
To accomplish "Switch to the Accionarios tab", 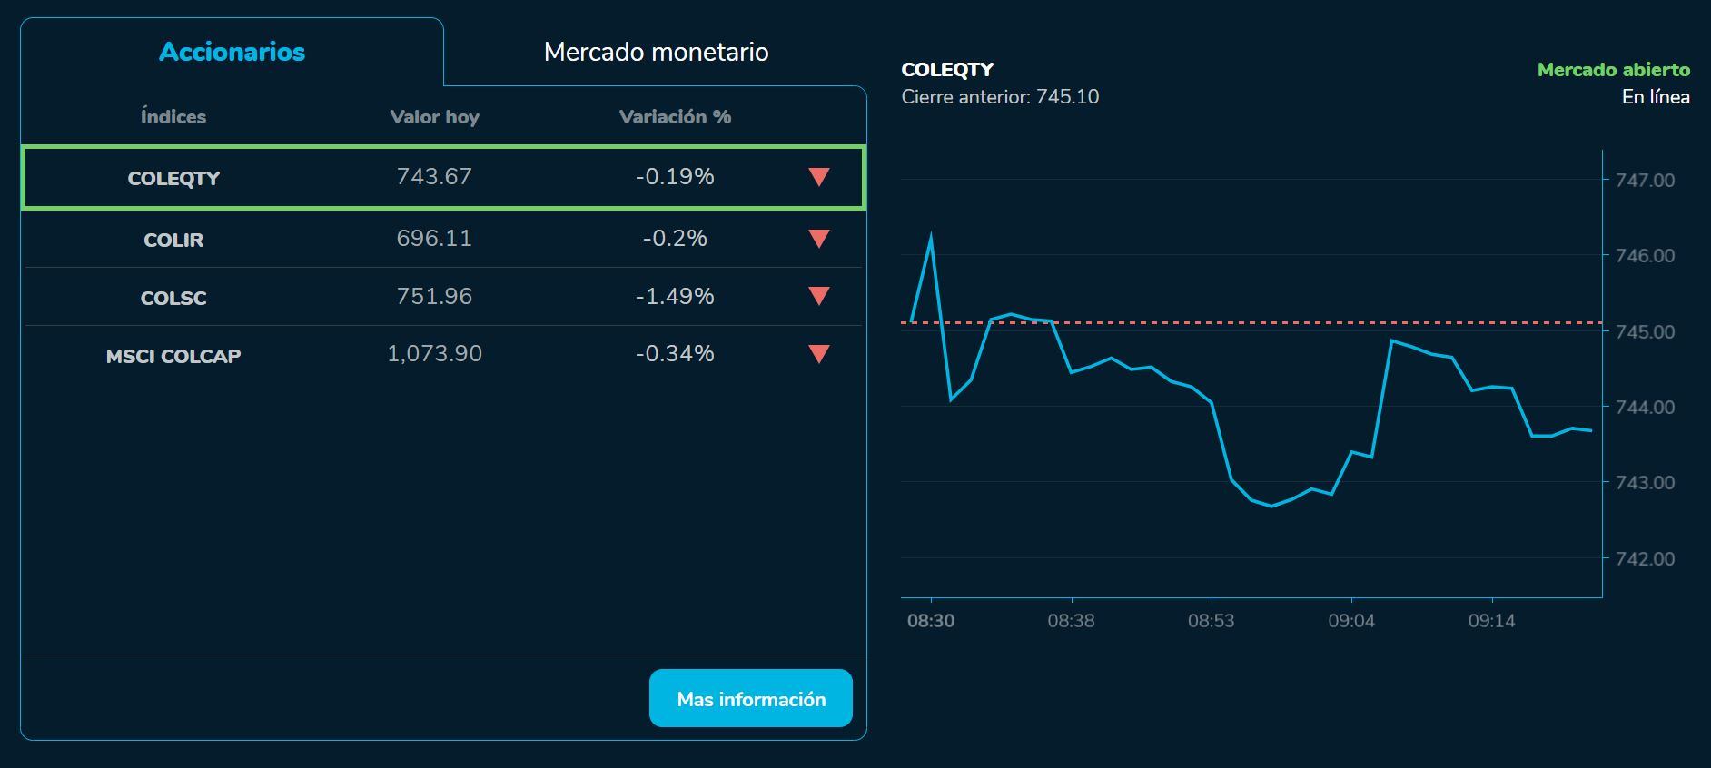I will (x=231, y=52).
